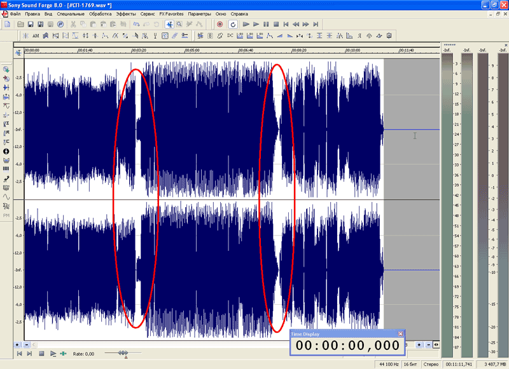Image resolution: width=509 pixels, height=369 pixels.
Task: Click Play button in bottom playbar
Action: (53, 353)
